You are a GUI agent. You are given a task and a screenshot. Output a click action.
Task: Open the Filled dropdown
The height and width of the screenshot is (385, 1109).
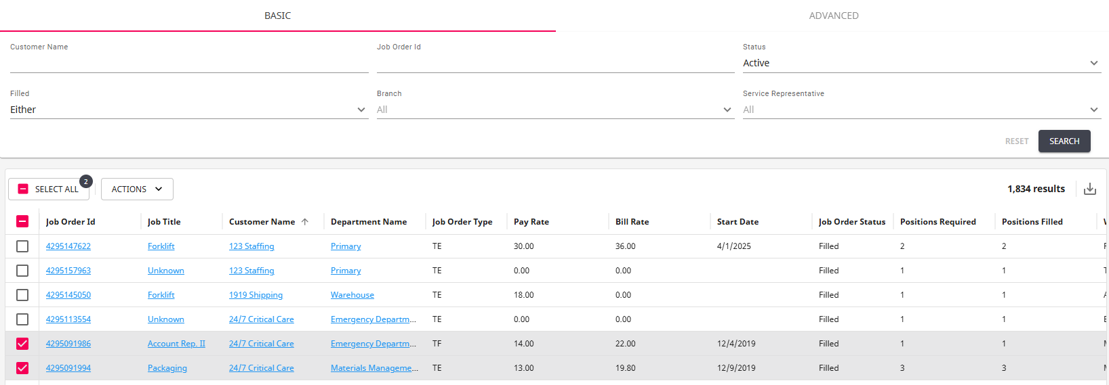(188, 110)
